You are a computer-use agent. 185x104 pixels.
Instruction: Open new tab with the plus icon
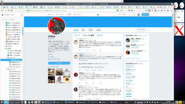[x=169, y=7]
